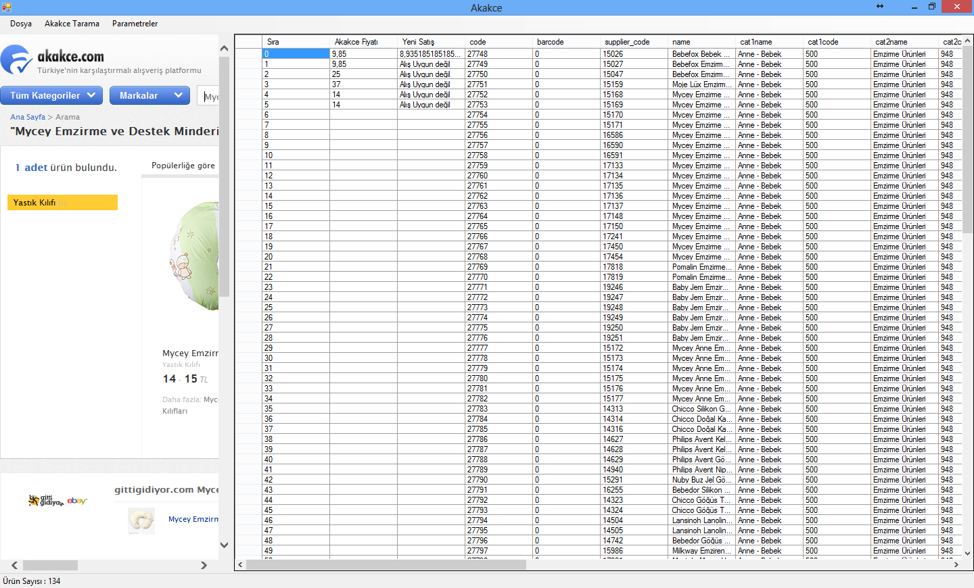974x588 pixels.
Task: Open the gittigidiyor.com Myce listing heading
Action: tap(166, 489)
